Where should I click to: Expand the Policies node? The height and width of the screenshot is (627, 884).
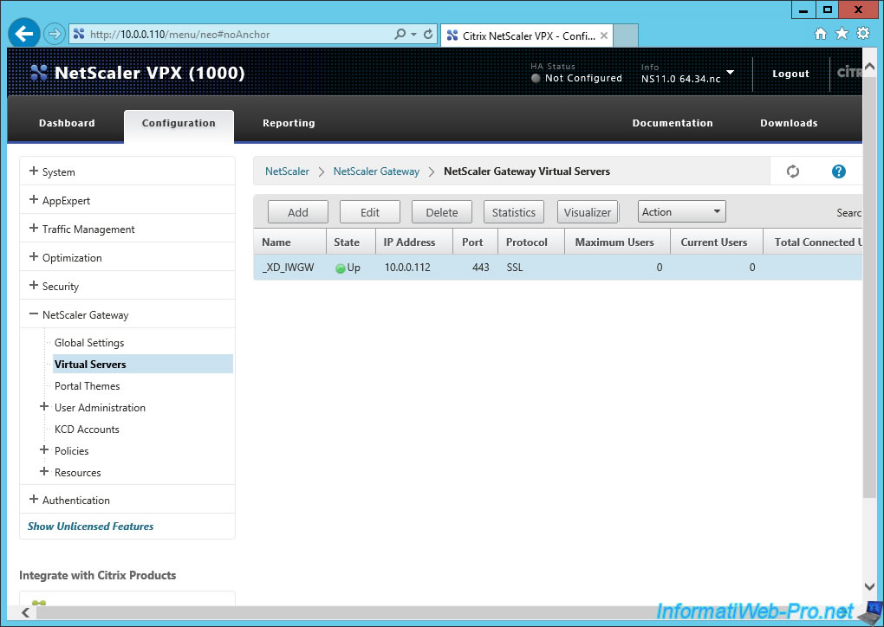pyautogui.click(x=44, y=450)
